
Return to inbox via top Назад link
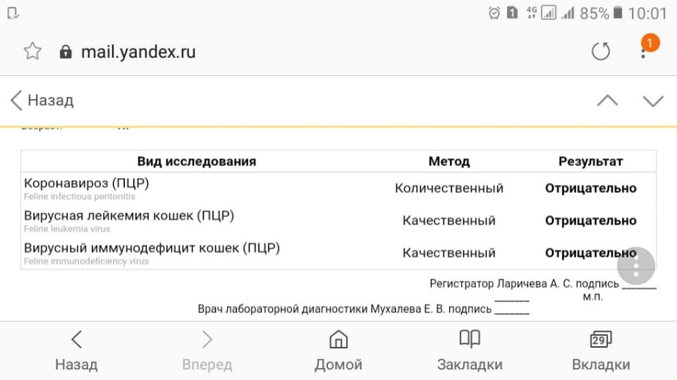tap(42, 101)
